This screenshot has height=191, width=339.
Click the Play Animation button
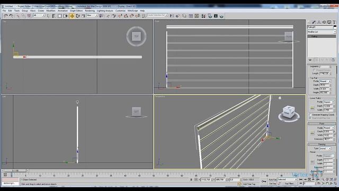(309, 179)
